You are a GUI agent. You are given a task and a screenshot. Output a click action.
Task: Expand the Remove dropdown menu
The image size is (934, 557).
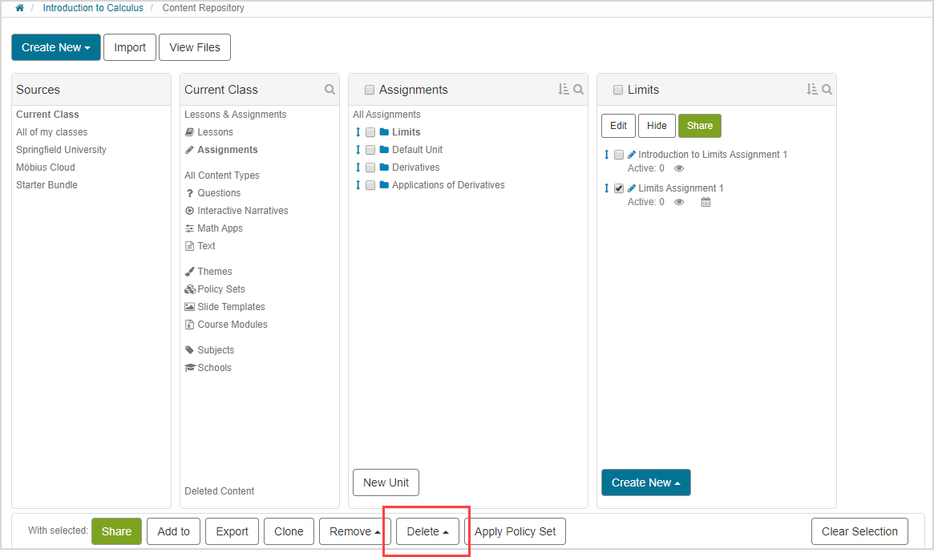355,531
